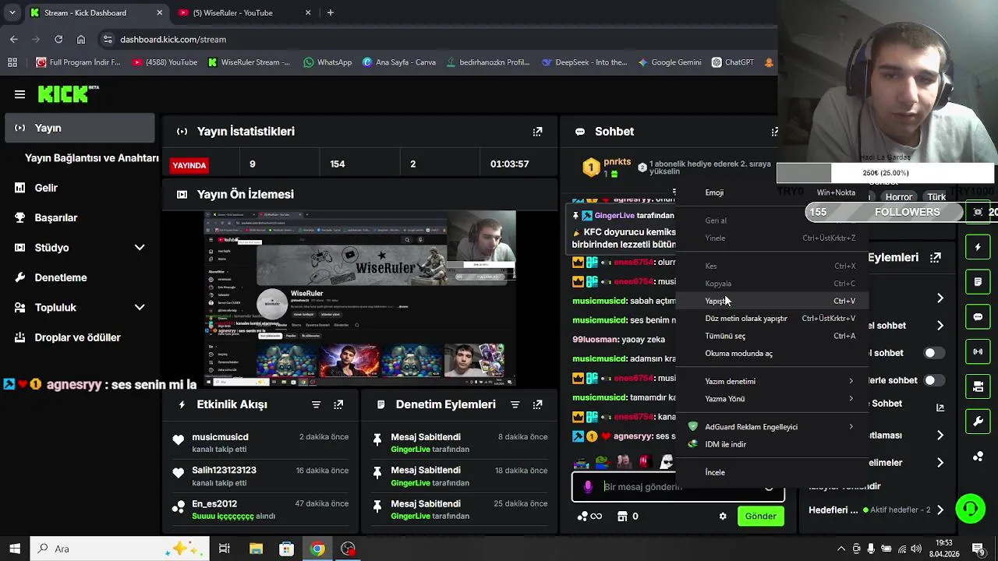
Task: Click the lightning bolt sidebar icon
Action: pos(978,247)
